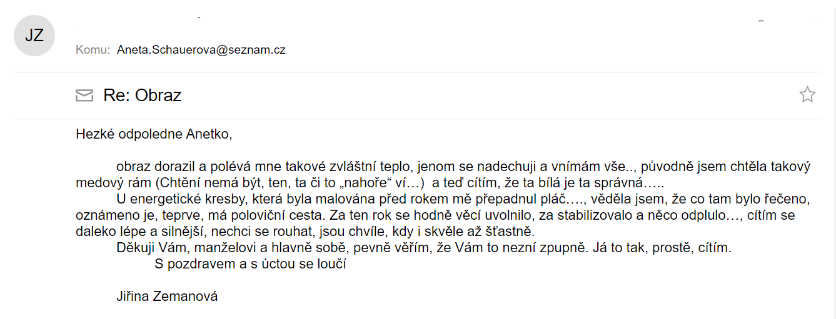Star this message with the star icon
This screenshot has width=836, height=319.
[807, 95]
